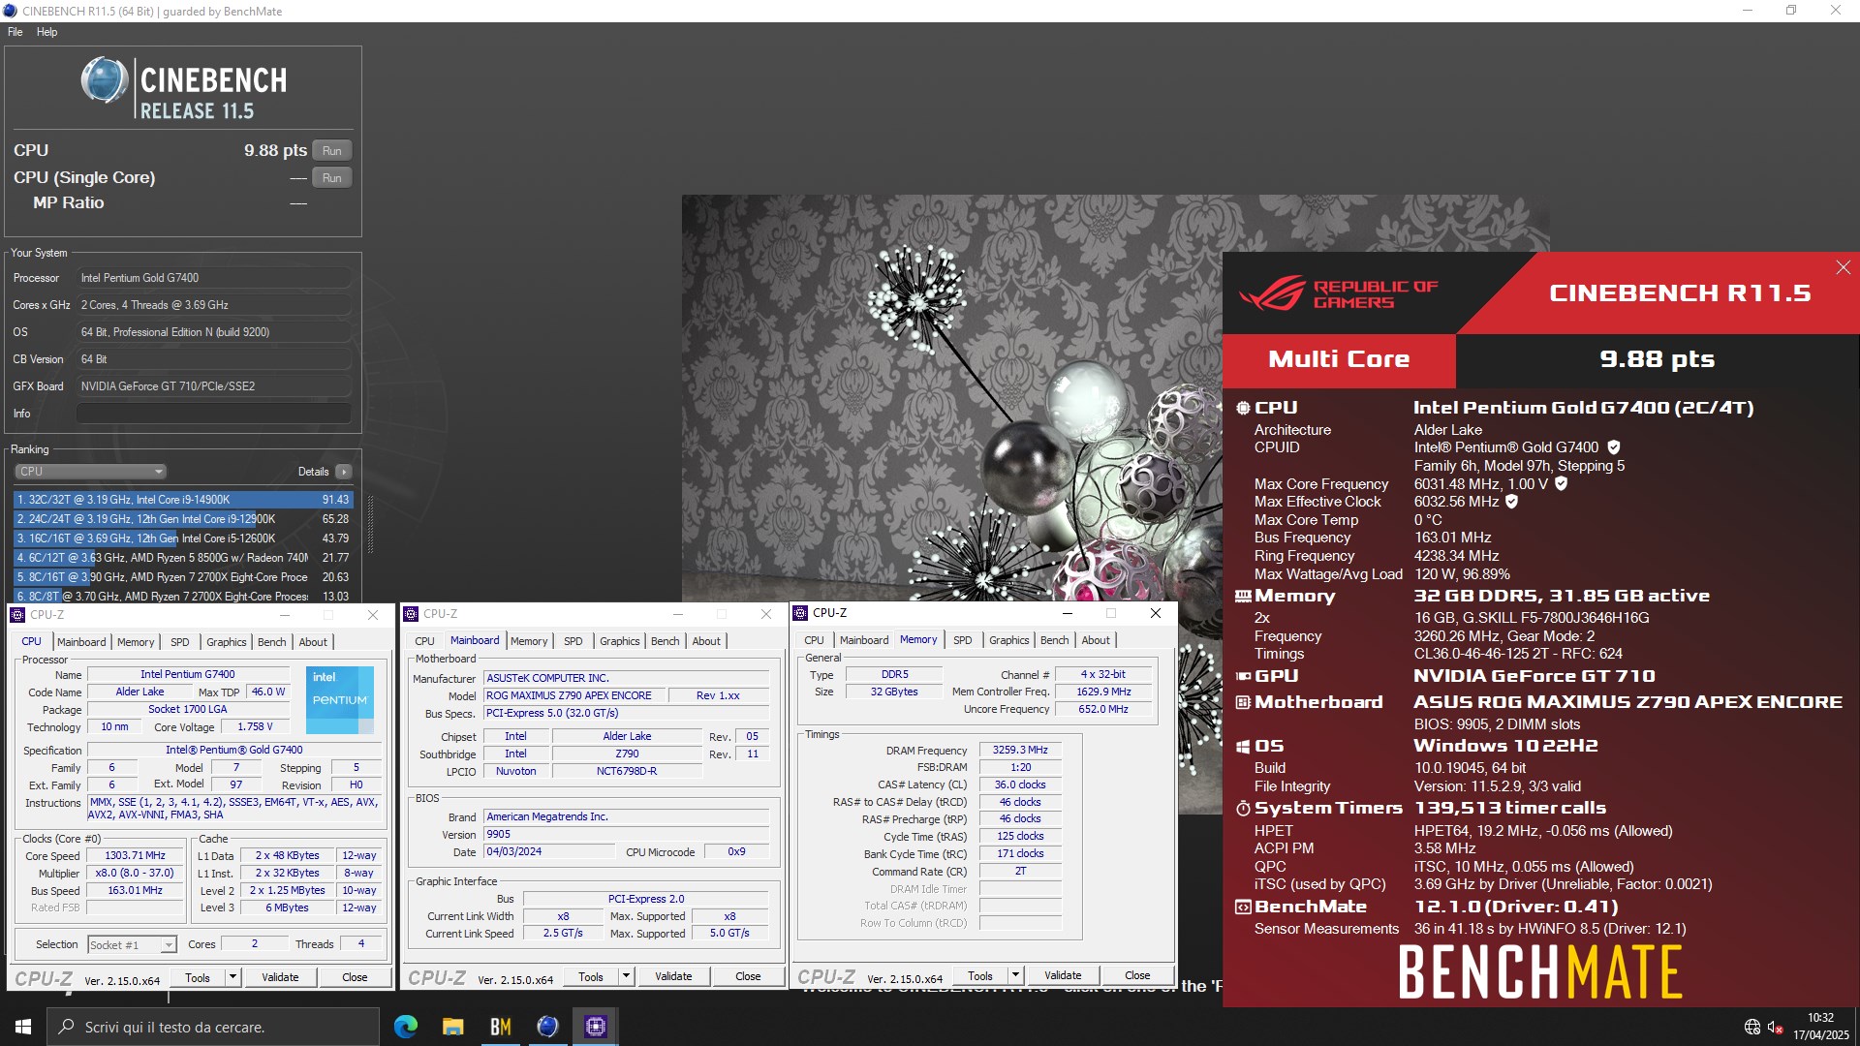Screen dimensions: 1860x1046
Task: Click Close button in CPU-Z Mainboard window
Action: pos(748,976)
